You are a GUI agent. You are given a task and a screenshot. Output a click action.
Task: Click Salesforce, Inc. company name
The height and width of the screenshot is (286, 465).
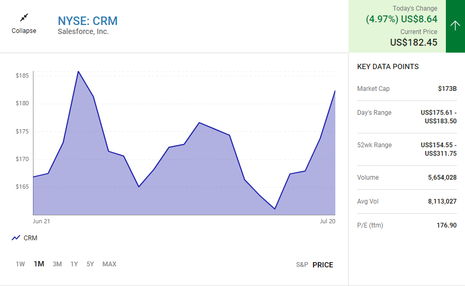point(83,31)
